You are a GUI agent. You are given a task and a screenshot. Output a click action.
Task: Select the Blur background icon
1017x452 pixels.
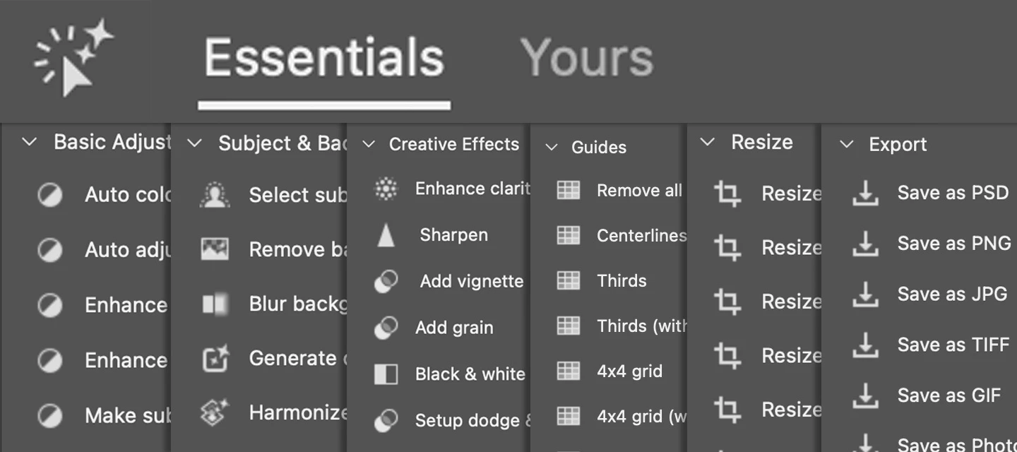[215, 303]
